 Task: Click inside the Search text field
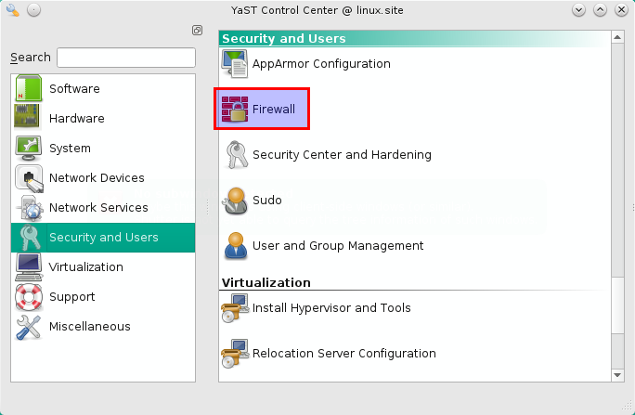point(125,58)
